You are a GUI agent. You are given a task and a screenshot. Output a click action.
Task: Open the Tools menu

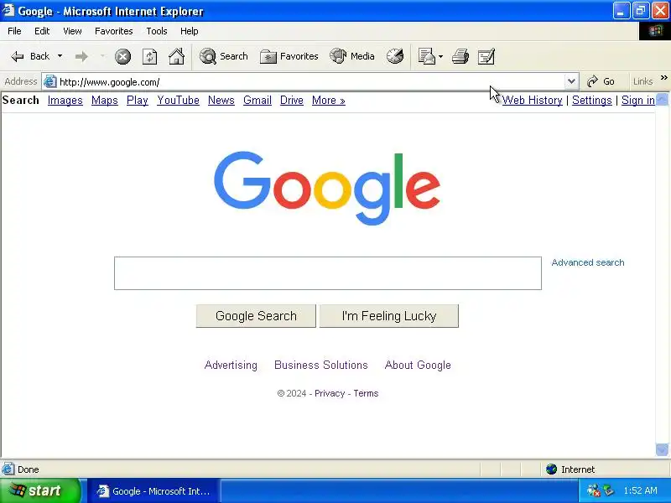click(x=157, y=31)
